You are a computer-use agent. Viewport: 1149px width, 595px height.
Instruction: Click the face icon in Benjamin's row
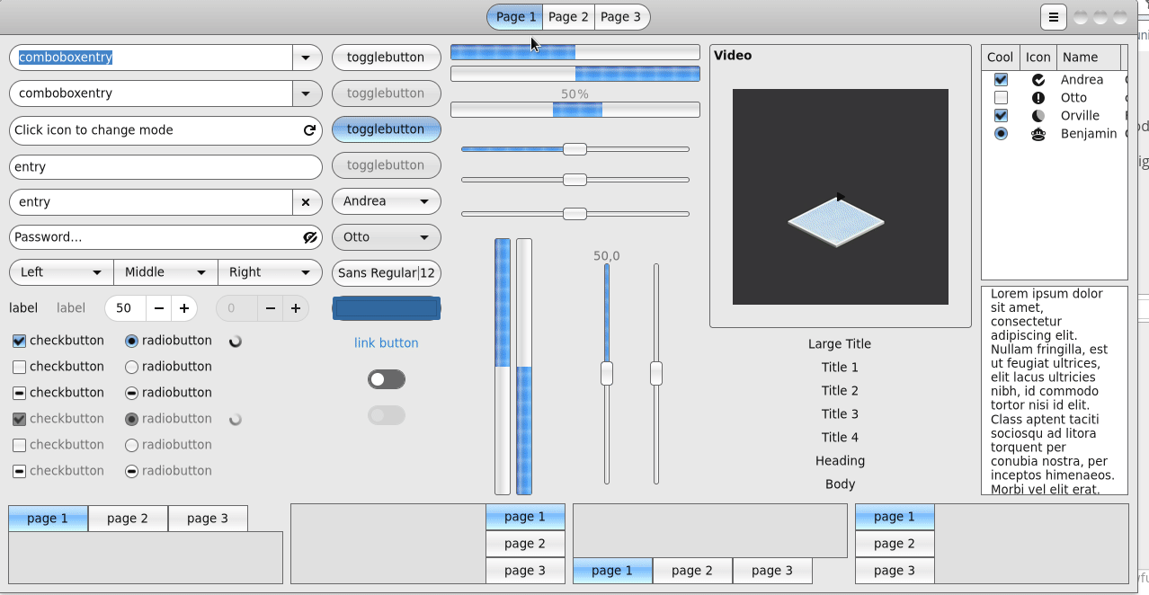pos(1038,134)
